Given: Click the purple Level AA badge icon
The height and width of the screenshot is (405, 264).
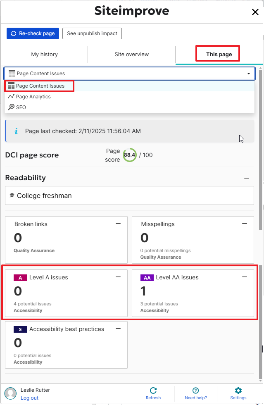Looking at the screenshot, I should 147,278.
